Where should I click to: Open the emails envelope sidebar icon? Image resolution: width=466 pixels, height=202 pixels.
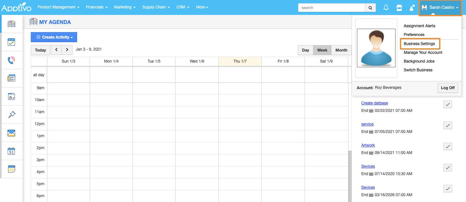click(12, 133)
